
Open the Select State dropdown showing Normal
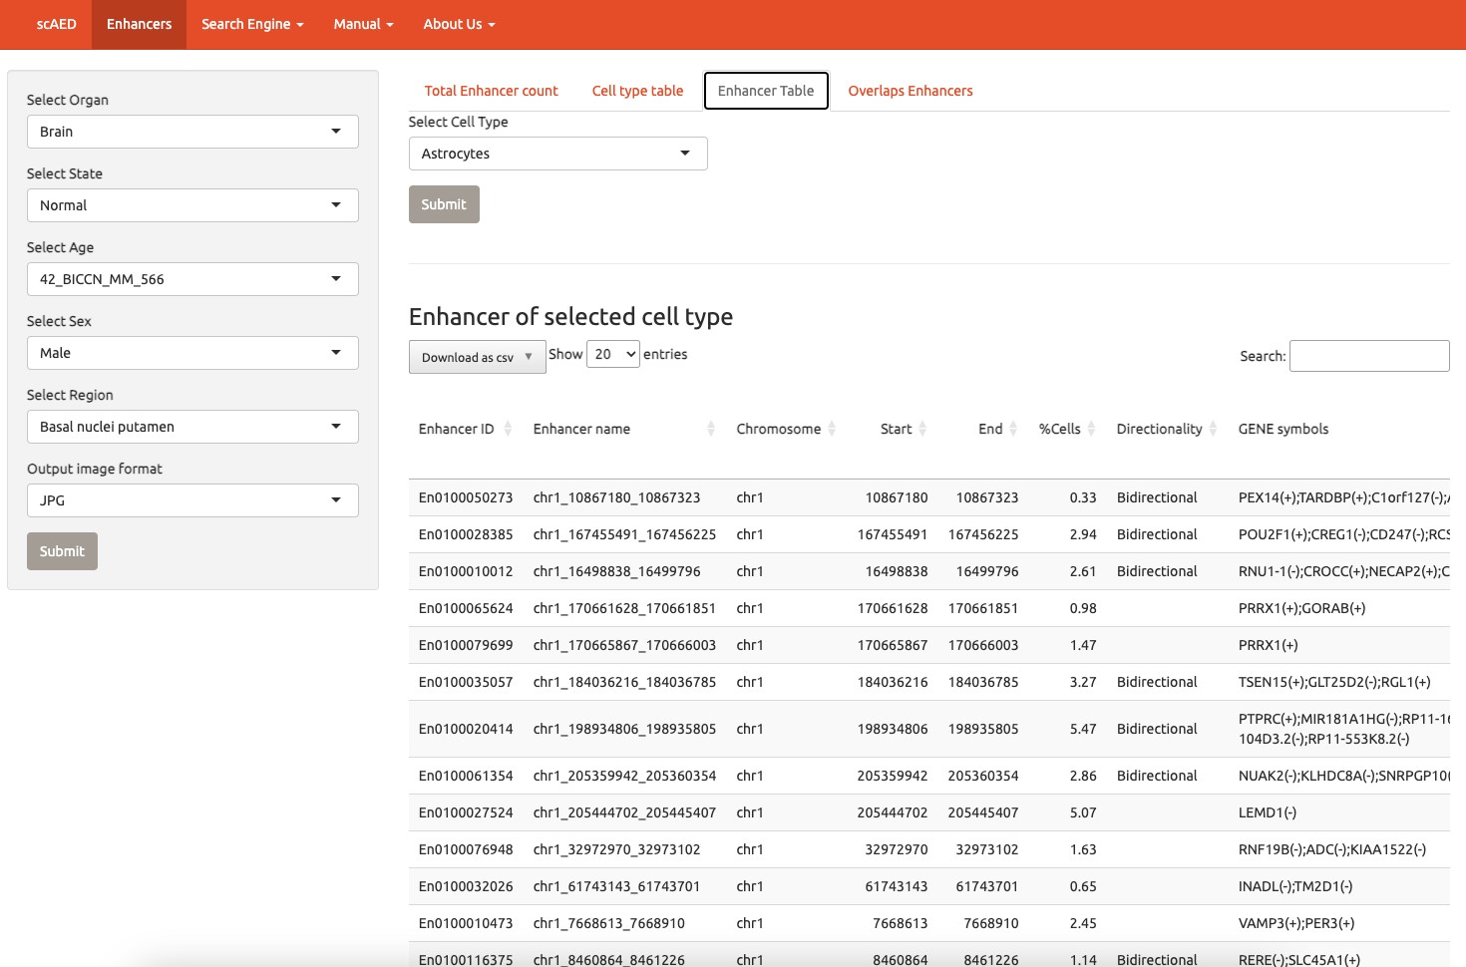192,205
